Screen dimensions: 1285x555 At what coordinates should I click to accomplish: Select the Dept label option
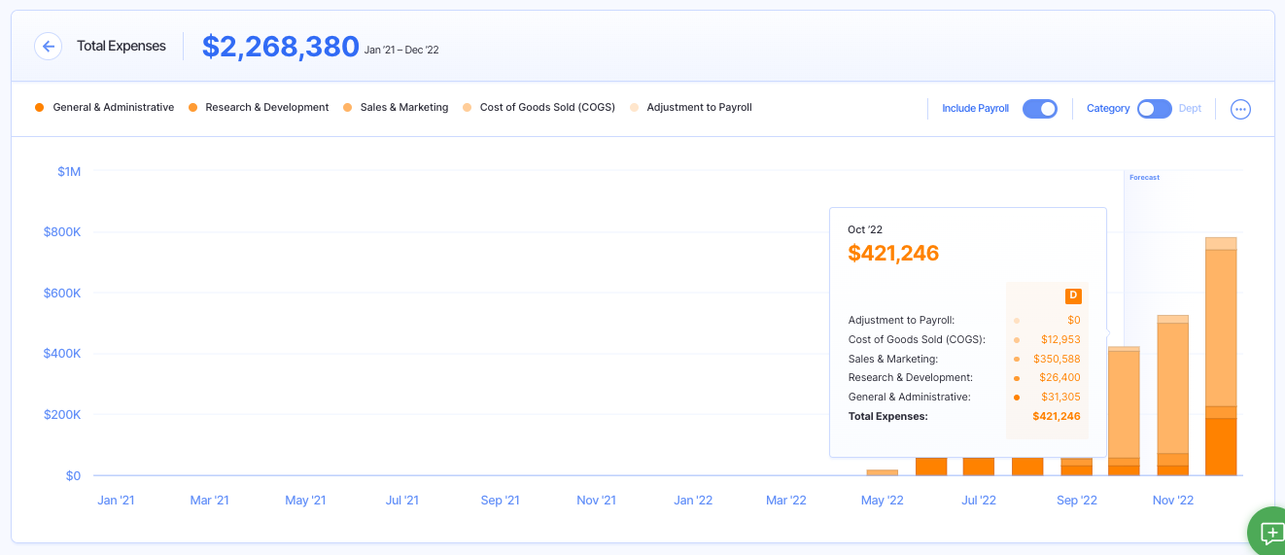point(1190,109)
